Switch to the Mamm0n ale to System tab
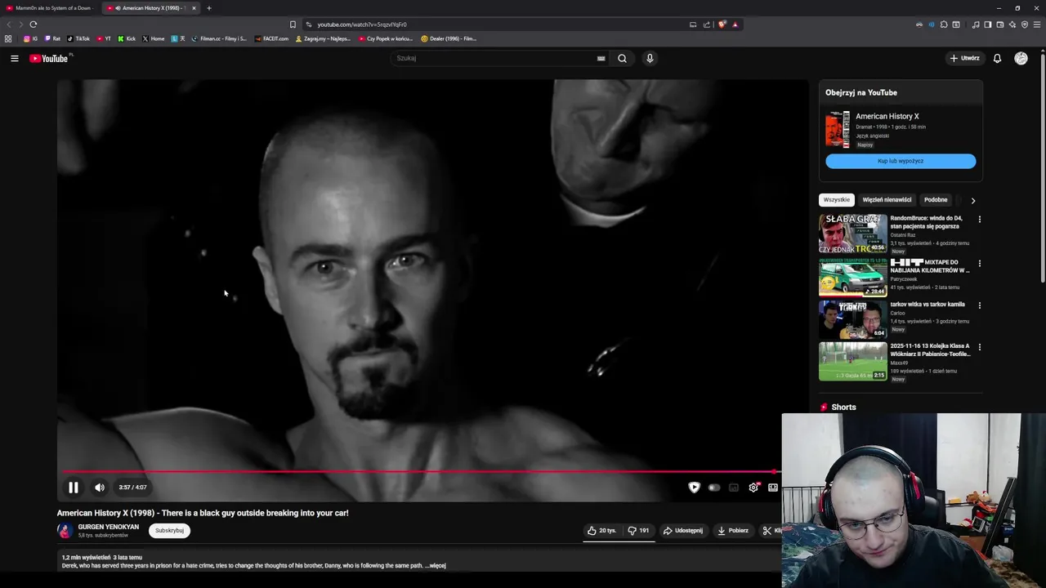The height and width of the screenshot is (588, 1046). point(51,8)
